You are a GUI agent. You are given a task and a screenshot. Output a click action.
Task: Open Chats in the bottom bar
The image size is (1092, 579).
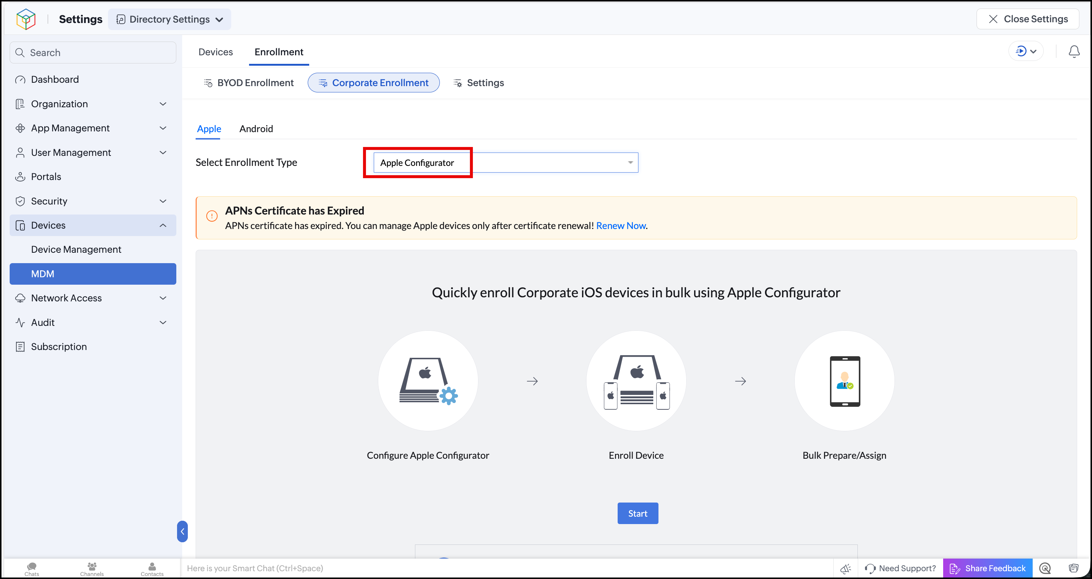[32, 569]
